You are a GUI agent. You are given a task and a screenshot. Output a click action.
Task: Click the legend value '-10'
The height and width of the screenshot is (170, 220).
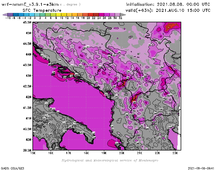coord(8,18)
